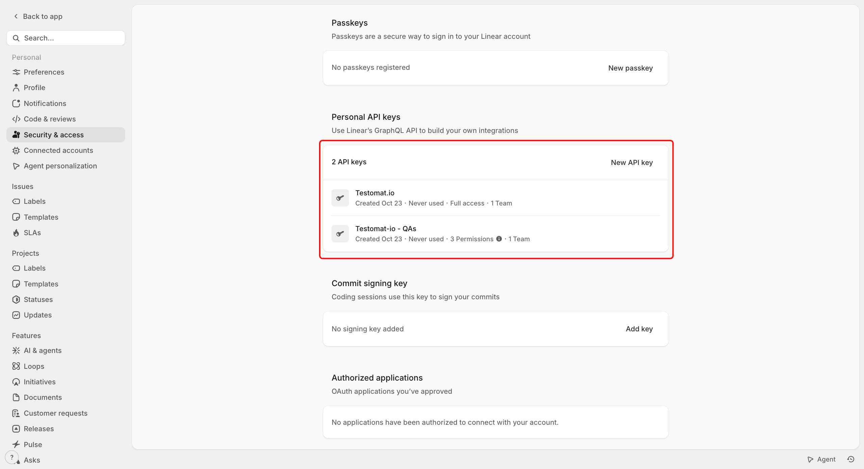The width and height of the screenshot is (864, 469).
Task: Click the SLAs flame icon
Action: coord(16,233)
